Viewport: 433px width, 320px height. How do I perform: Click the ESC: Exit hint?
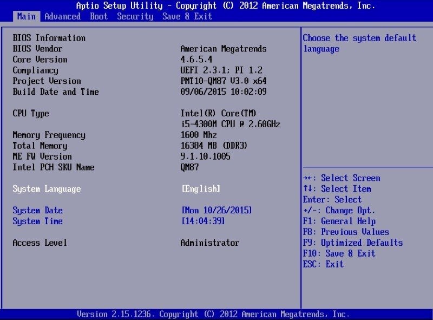coord(323,264)
